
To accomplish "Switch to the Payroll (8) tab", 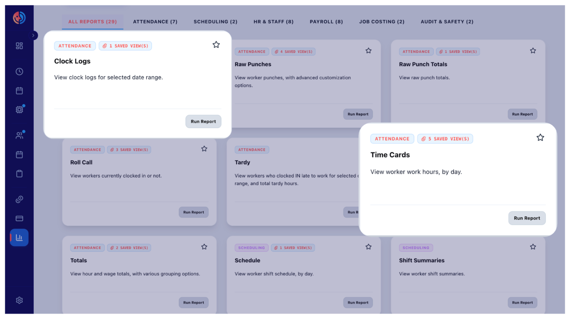I will (x=326, y=22).
